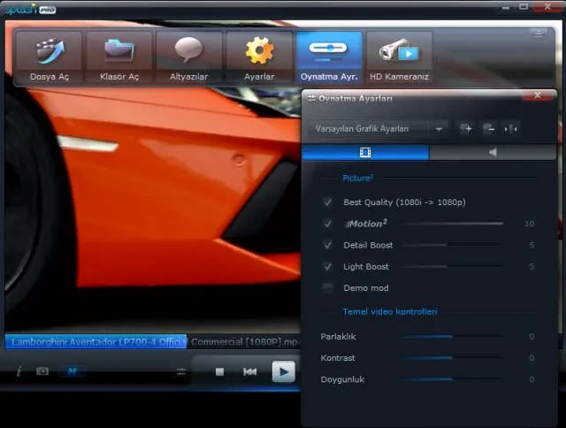Disable the Detail Boost checkbox

328,245
